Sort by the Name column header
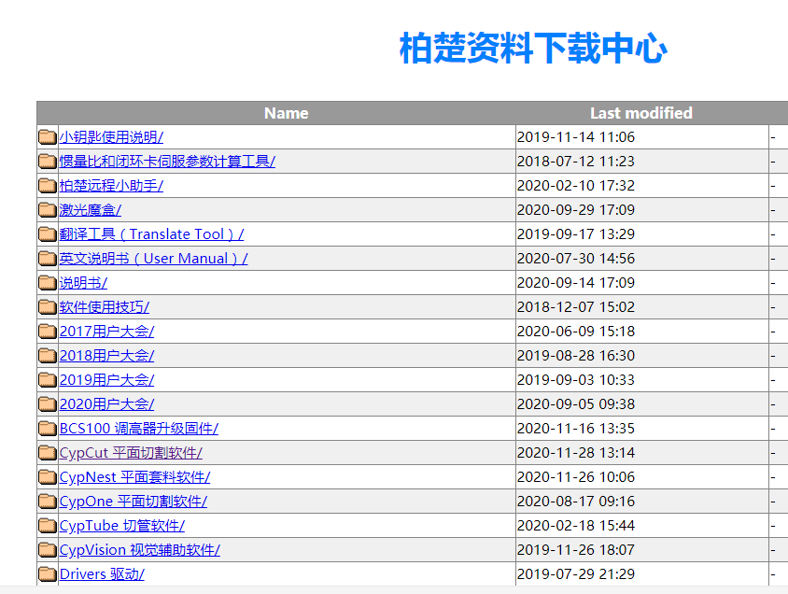This screenshot has height=594, width=788. 287,113
